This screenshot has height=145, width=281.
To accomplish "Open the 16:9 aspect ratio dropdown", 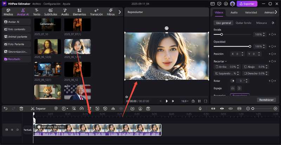I will tap(185, 101).
